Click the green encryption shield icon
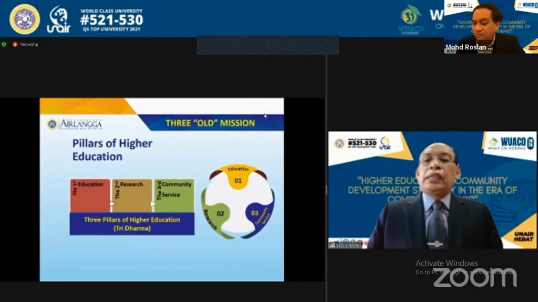 4,45
